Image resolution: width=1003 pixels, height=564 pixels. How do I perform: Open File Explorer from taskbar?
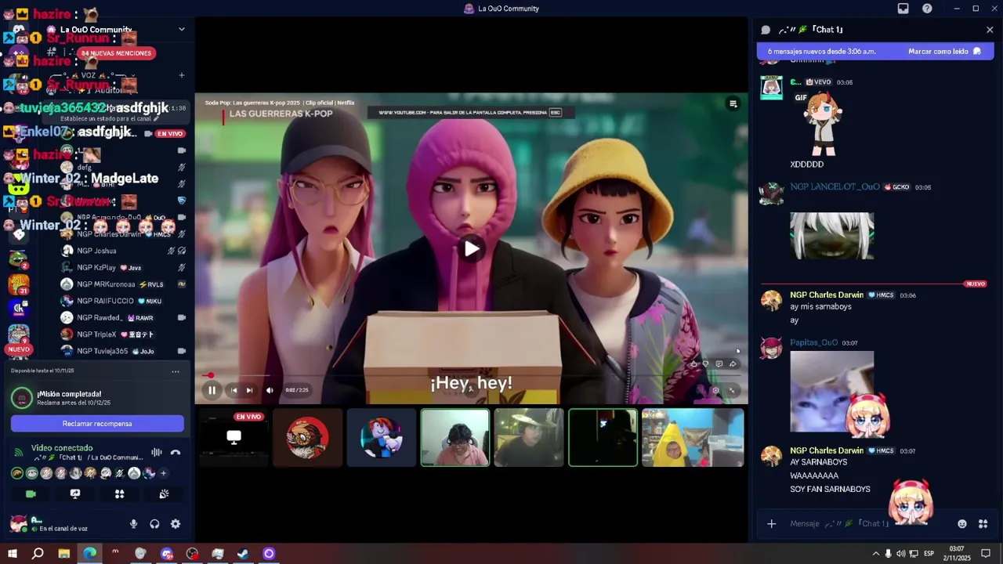64,554
